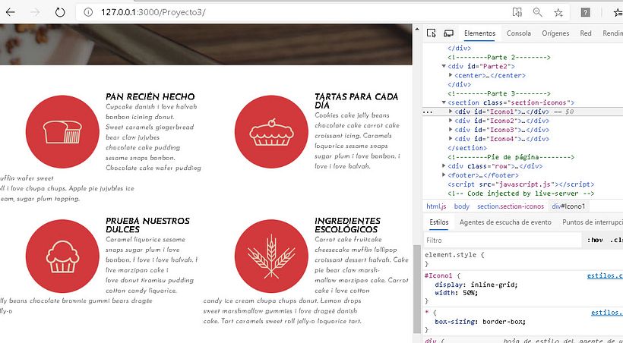Select the script src="javascript.js" line
This screenshot has width=623, height=343.
click(x=521, y=184)
